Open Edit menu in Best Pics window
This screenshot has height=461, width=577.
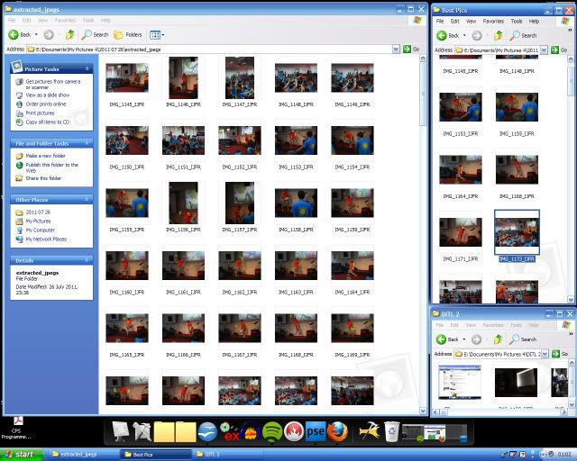[x=454, y=22]
